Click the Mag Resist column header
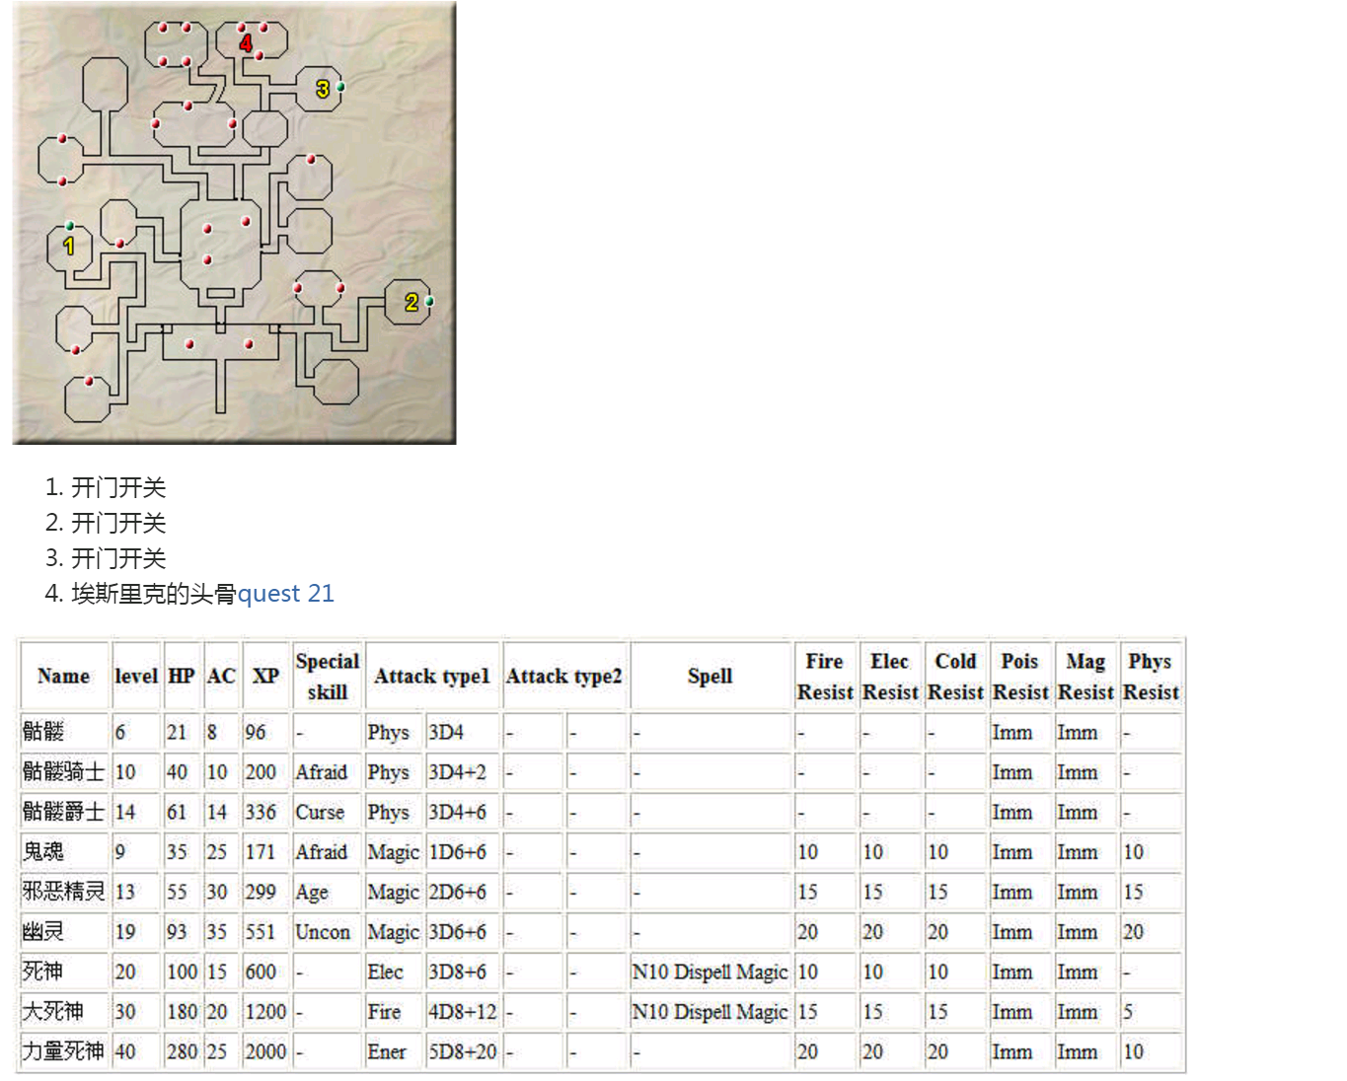This screenshot has width=1347, height=1081. pyautogui.click(x=1085, y=676)
